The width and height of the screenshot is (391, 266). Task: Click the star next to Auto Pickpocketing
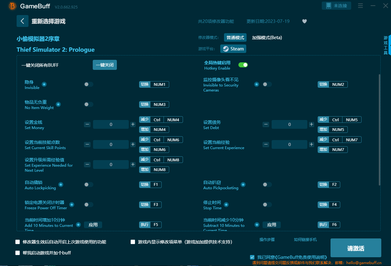click(243, 185)
